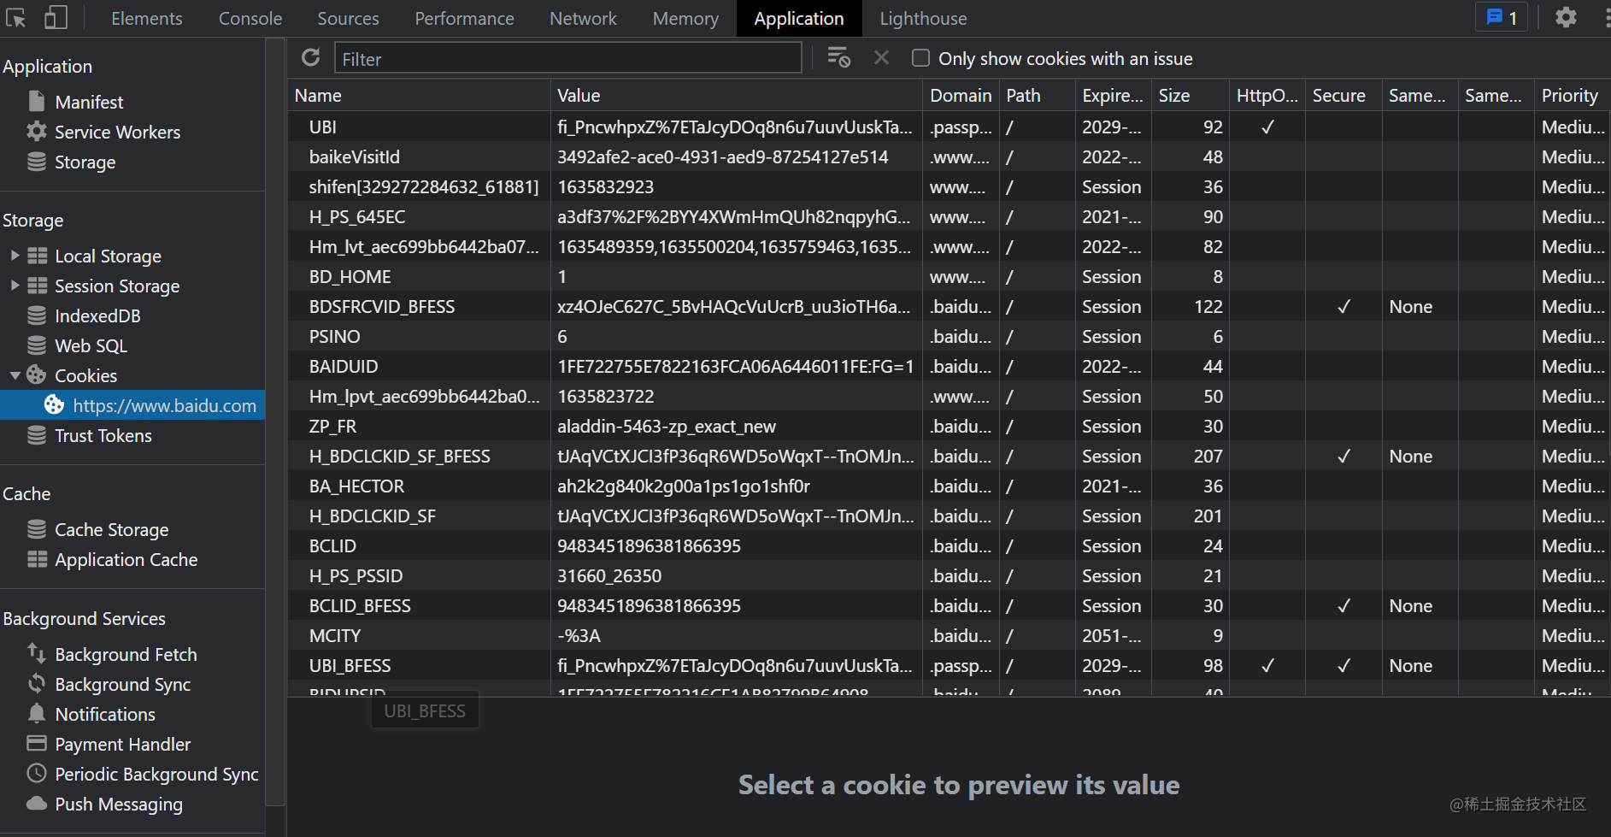Image resolution: width=1611 pixels, height=837 pixels.
Task: Click the clear all cookies icon
Action: pyautogui.click(x=838, y=58)
